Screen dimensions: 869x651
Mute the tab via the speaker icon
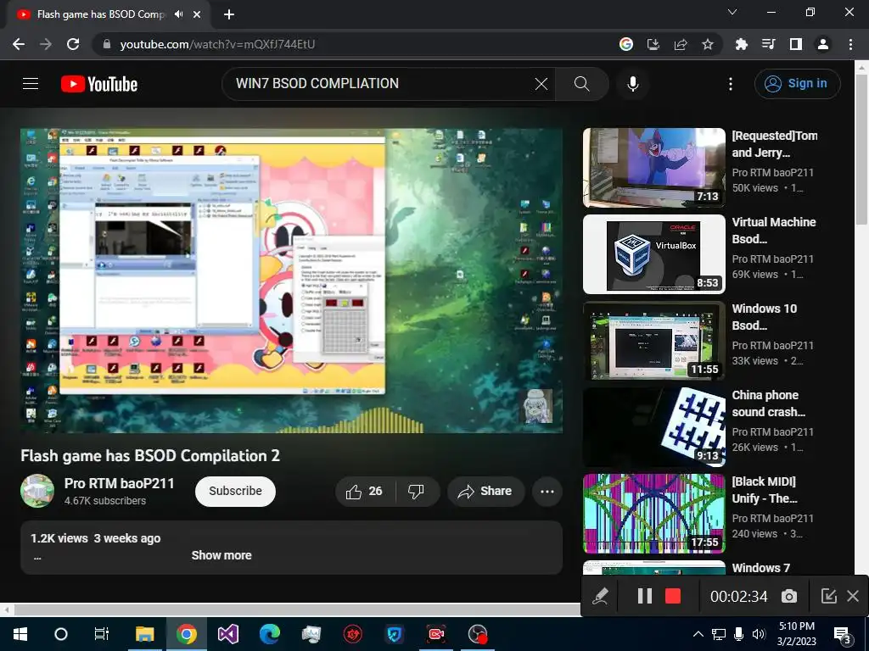[x=178, y=14]
